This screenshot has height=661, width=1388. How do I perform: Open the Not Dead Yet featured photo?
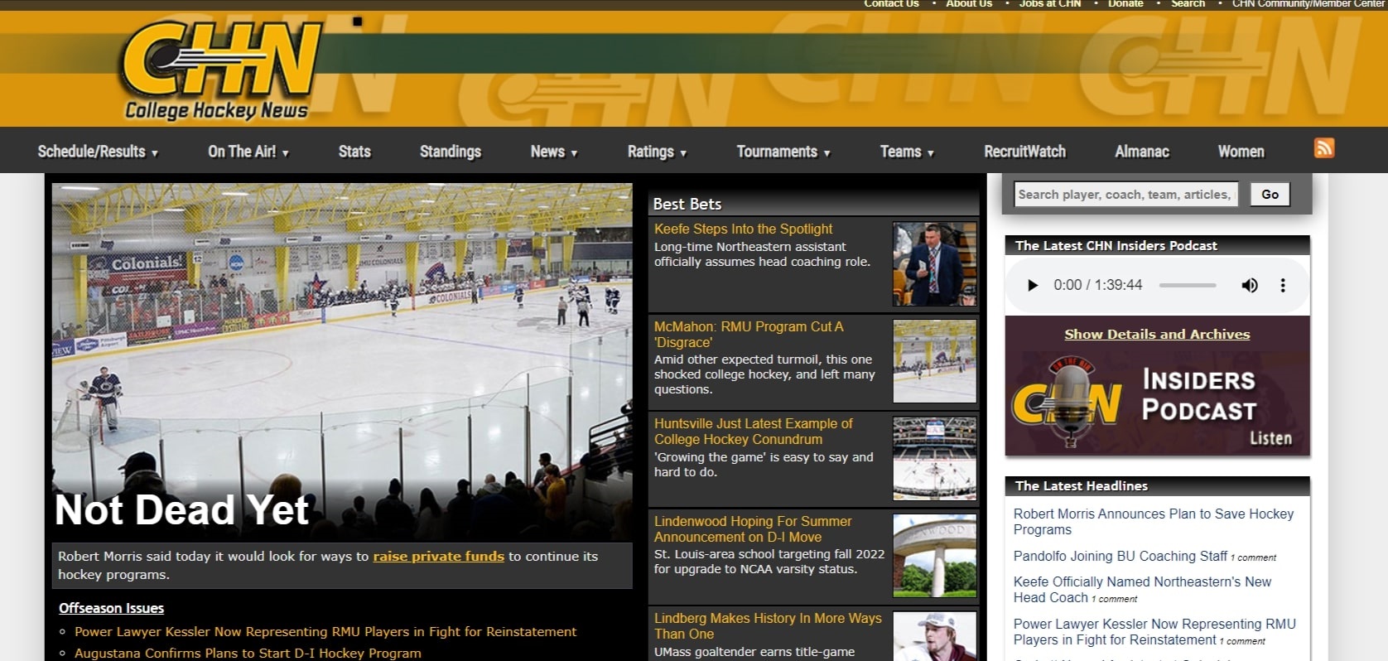(x=342, y=361)
